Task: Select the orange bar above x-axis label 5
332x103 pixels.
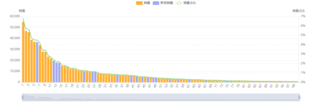Action: [34, 62]
